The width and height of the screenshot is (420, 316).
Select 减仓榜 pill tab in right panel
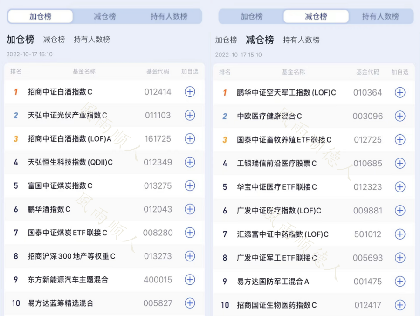[x=316, y=16]
